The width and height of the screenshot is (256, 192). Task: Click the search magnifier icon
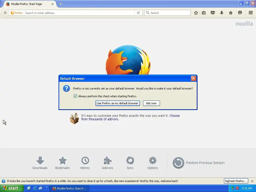point(147,13)
